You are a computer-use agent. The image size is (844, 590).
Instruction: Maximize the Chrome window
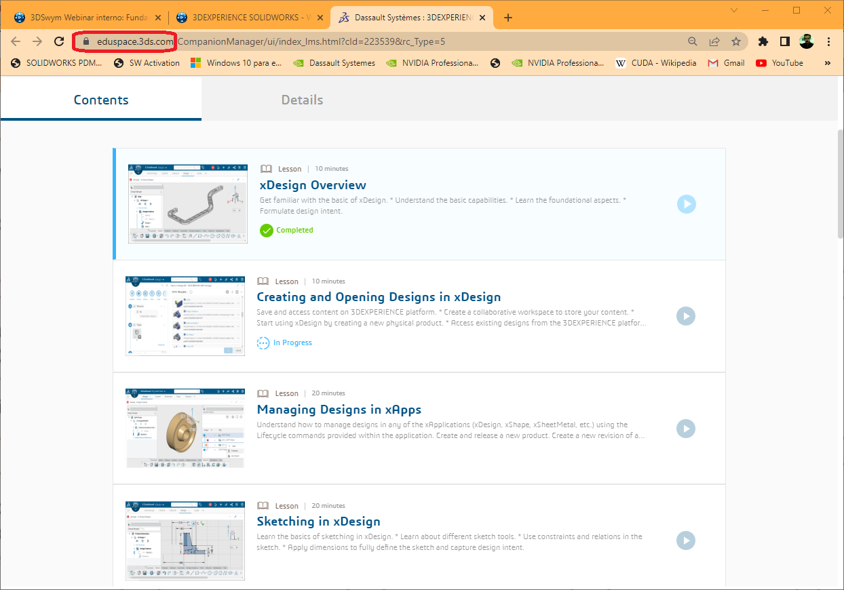(797, 10)
